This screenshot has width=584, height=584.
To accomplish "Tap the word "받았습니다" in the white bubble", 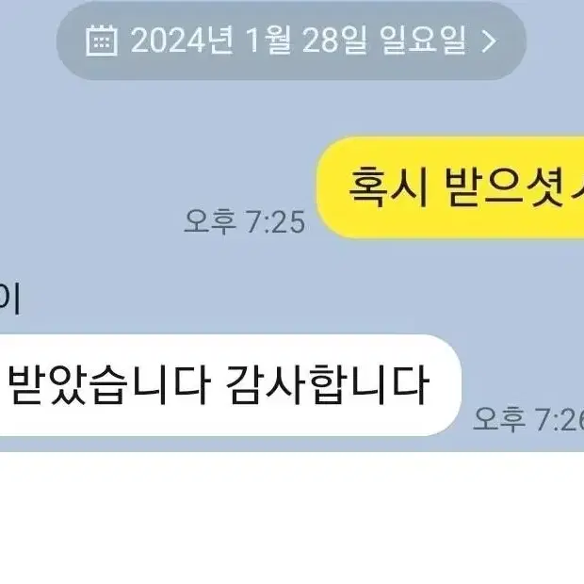I will tap(109, 384).
